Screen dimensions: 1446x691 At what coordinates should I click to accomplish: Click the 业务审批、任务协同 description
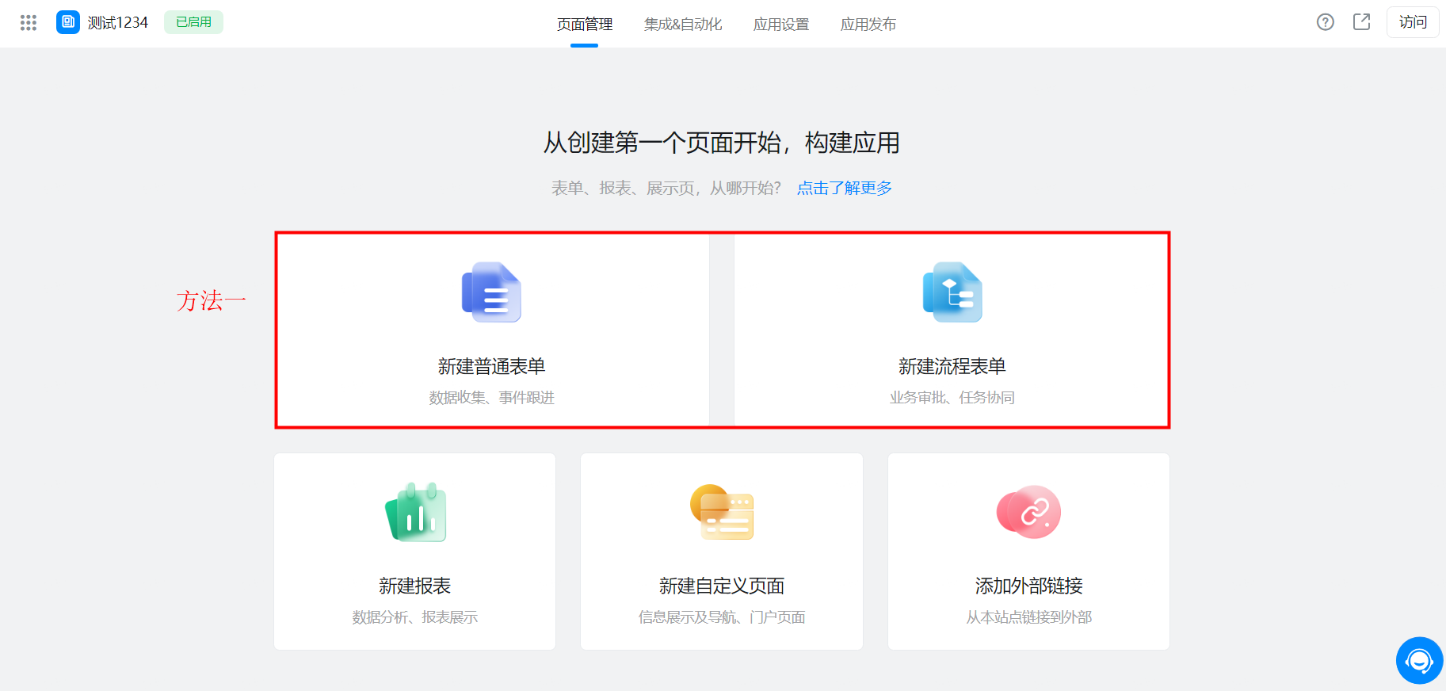(952, 398)
